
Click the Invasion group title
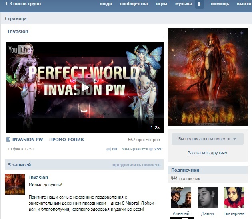point(18,31)
